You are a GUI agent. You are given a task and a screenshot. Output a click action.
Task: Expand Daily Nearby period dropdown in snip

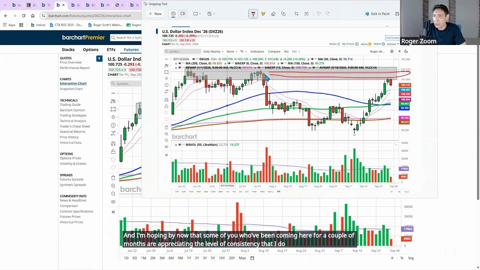213,51
